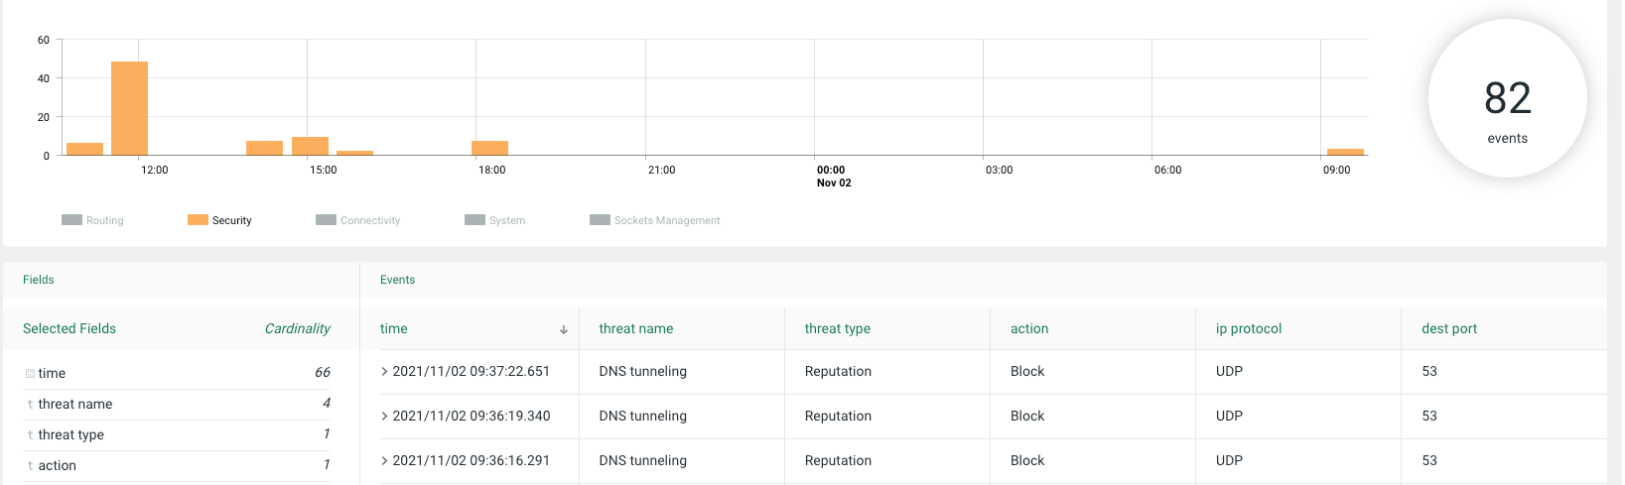Viewport: 1625px width, 485px height.
Task: Select the threat name field in list
Action: [x=177, y=404]
